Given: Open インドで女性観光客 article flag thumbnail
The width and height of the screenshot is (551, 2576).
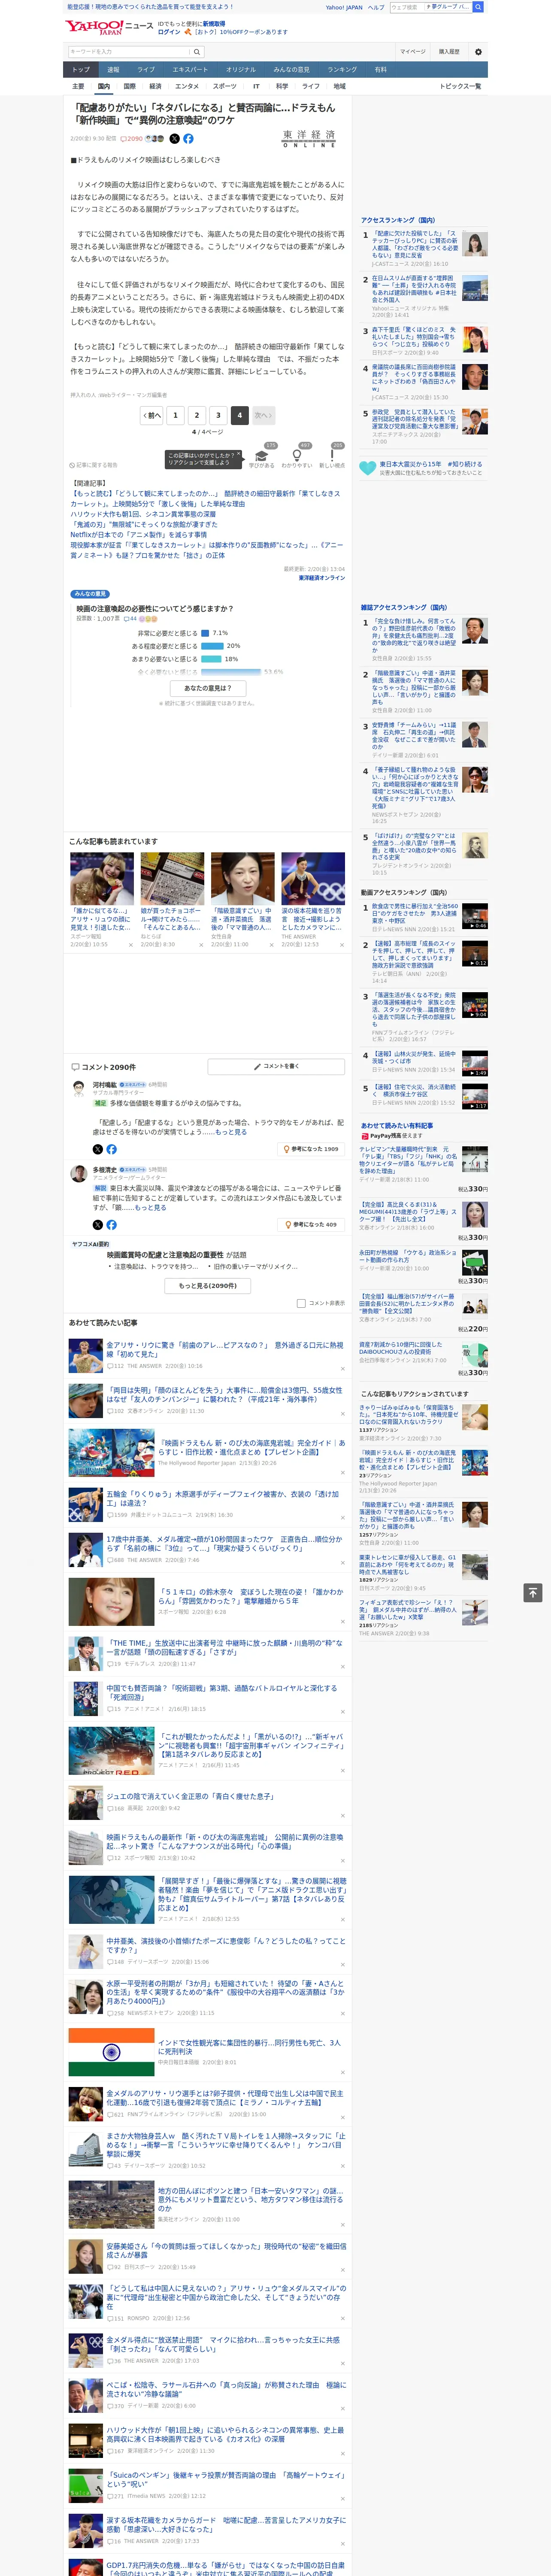Looking at the screenshot, I should [111, 2052].
